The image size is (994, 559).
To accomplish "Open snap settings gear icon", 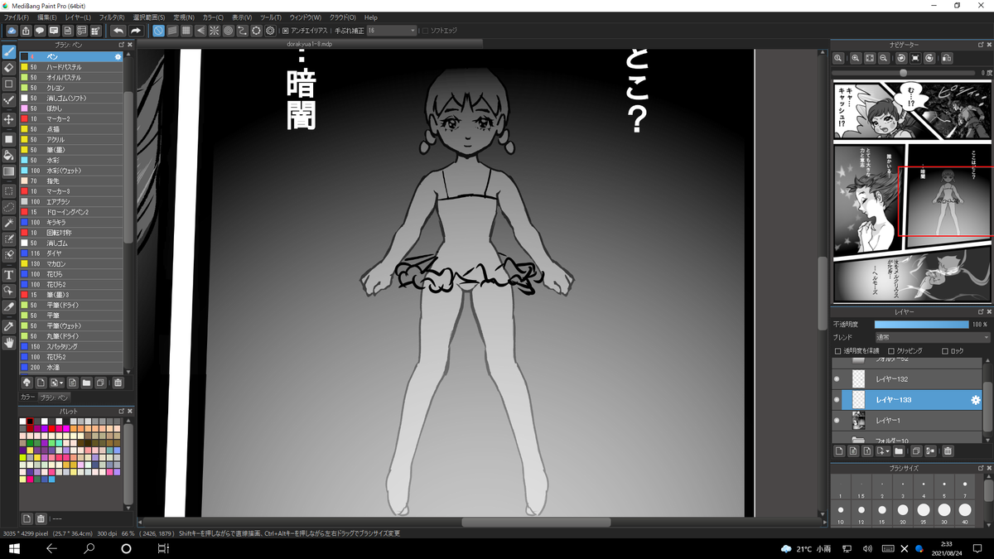I will [270, 31].
